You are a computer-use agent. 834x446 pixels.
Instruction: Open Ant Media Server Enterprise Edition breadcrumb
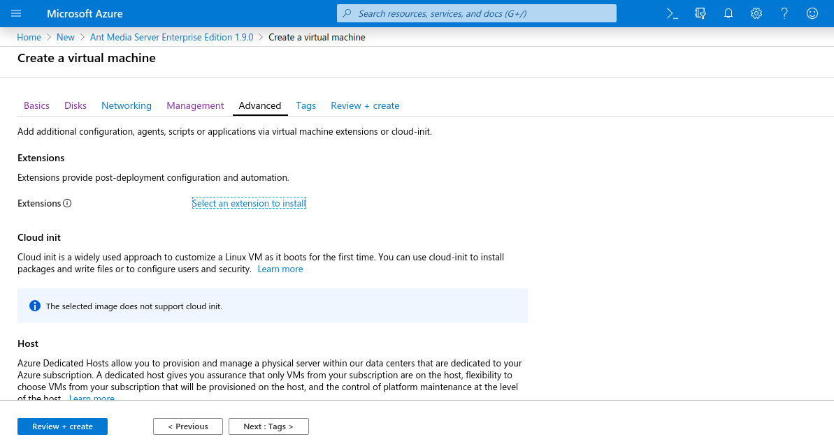[172, 37]
